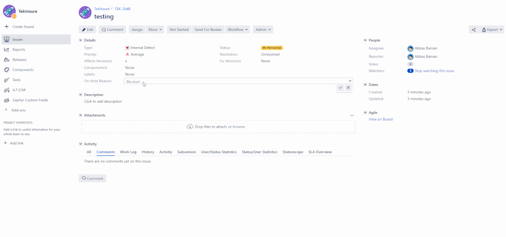Switch to the All activity tab
Viewport: 506px width, 237px height.
(x=89, y=152)
